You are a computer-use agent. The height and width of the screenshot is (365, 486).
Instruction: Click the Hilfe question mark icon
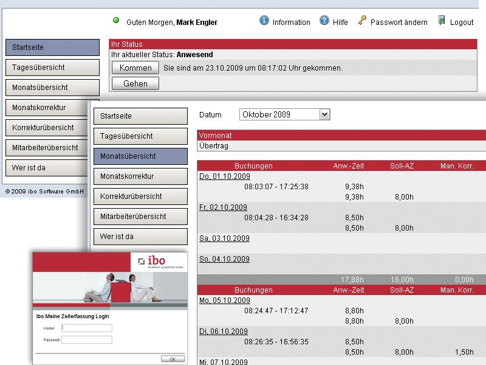tap(324, 20)
